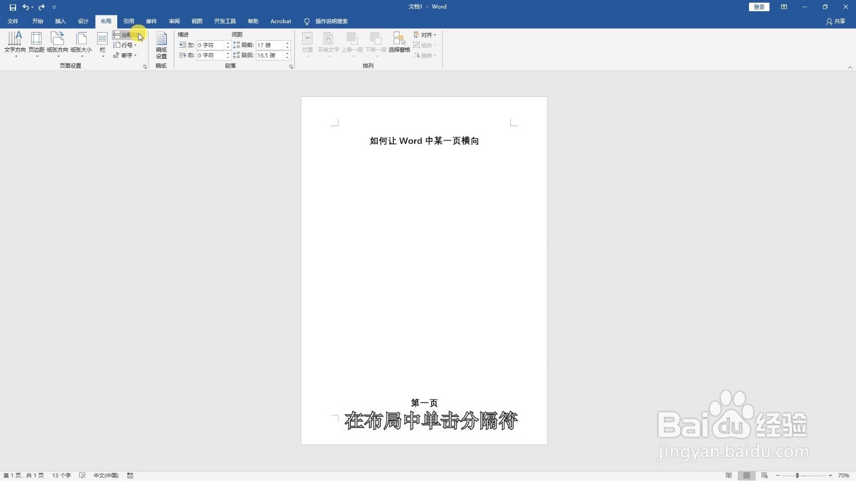Open the 行号 line numbers dropdown
Viewport: 856px width, 481px height.
125,45
